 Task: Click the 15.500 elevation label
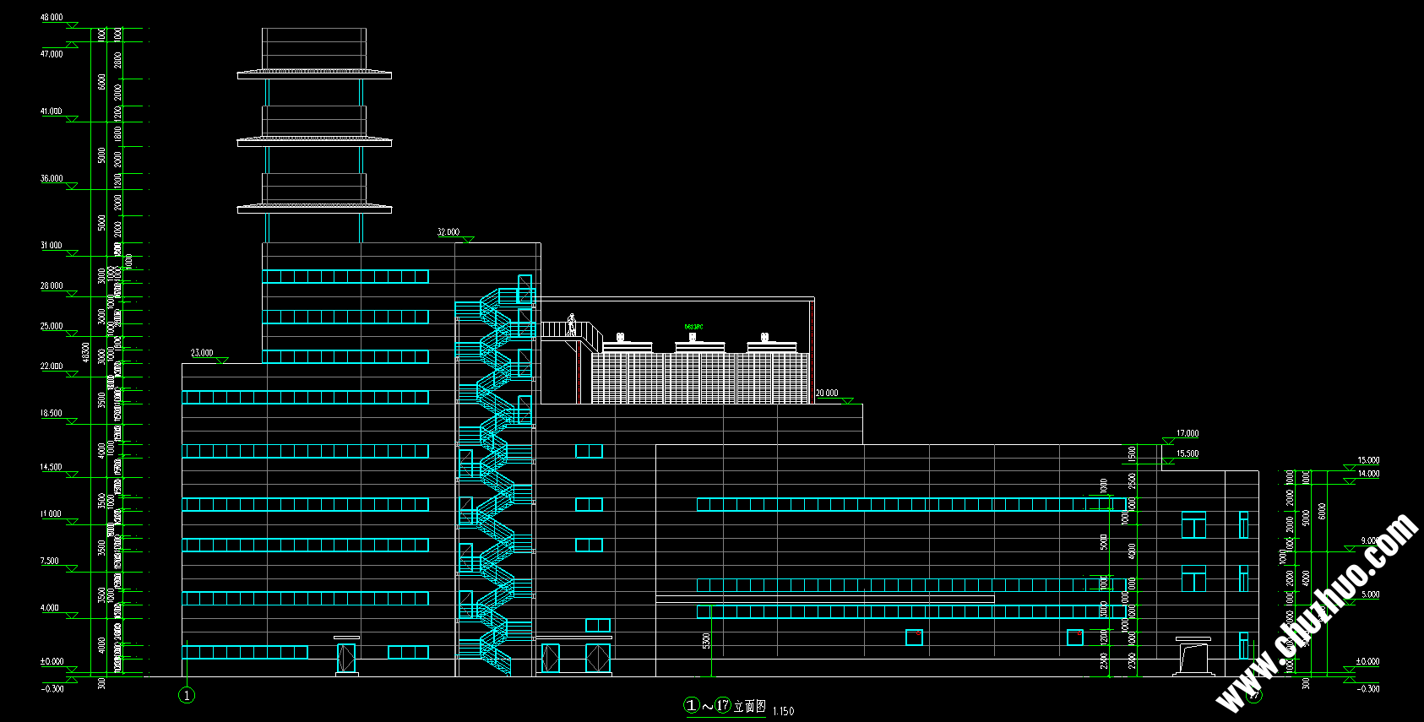pos(1188,453)
